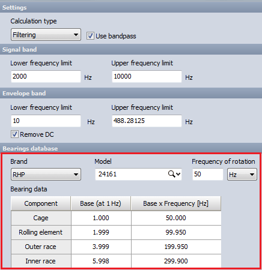The image size is (262, 270).
Task: Click the Frequency of rotation field
Action: [x=208, y=174]
